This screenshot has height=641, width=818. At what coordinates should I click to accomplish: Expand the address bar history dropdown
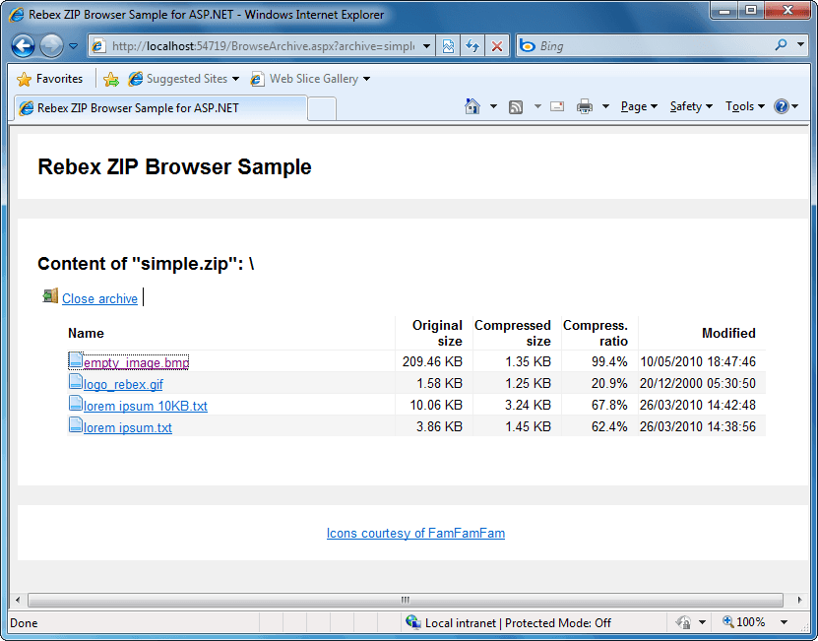coord(427,46)
